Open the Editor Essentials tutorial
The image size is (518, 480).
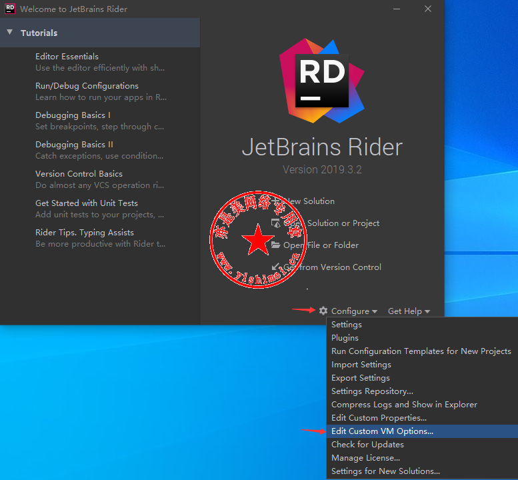[100, 62]
